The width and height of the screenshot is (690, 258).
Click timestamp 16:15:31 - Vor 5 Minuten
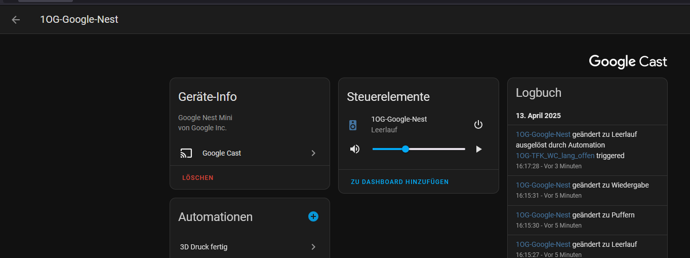(549, 196)
